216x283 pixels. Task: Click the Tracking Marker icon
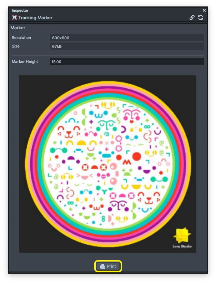14,18
